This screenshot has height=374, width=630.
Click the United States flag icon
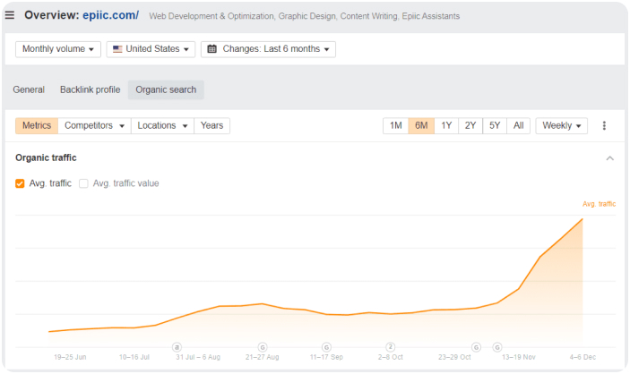click(x=117, y=49)
